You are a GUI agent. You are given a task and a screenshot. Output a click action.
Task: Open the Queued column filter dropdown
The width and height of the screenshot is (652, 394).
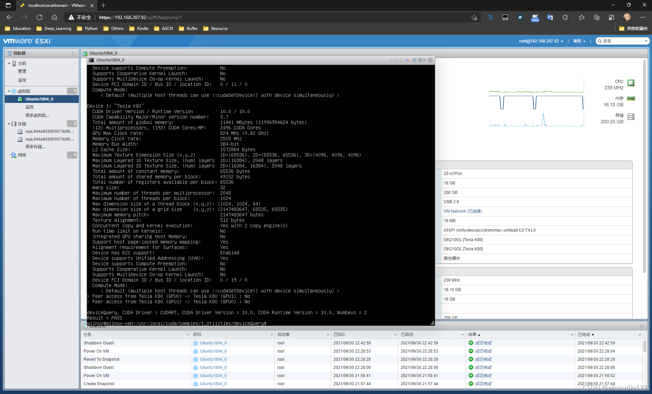(x=395, y=335)
